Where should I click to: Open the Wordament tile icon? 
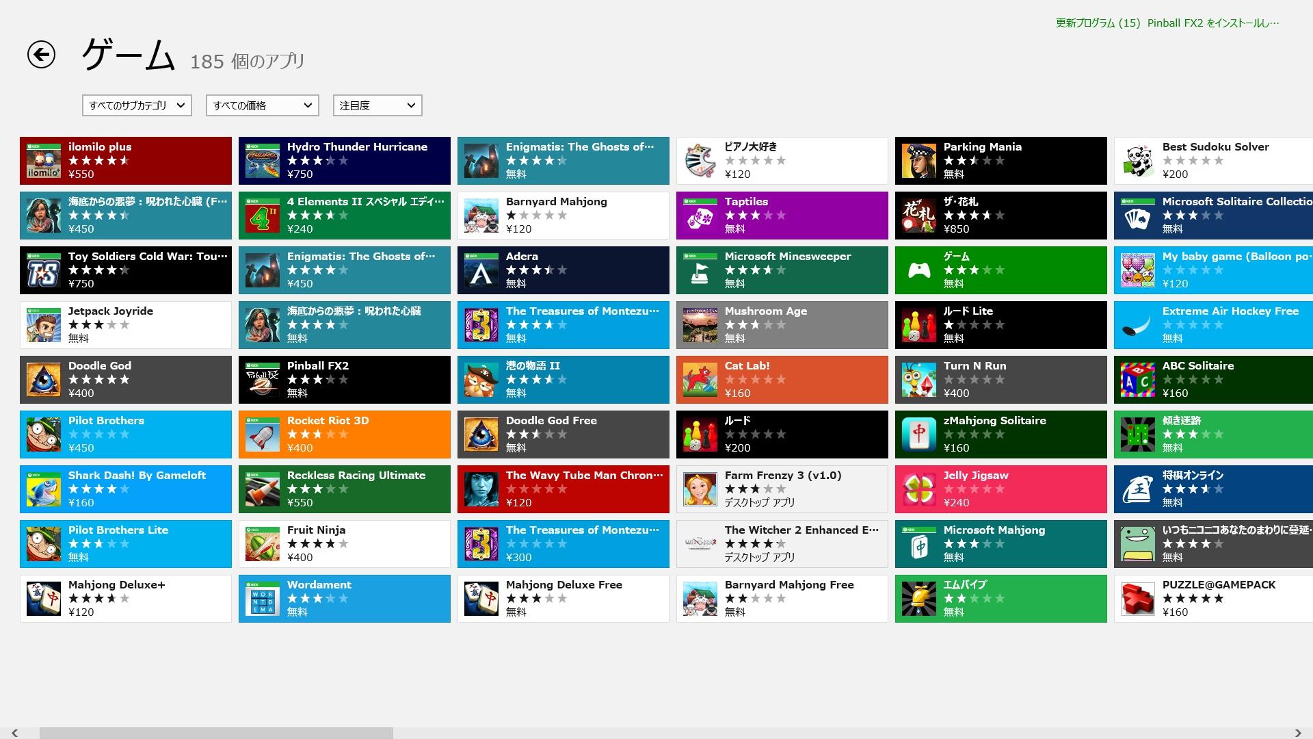point(263,599)
